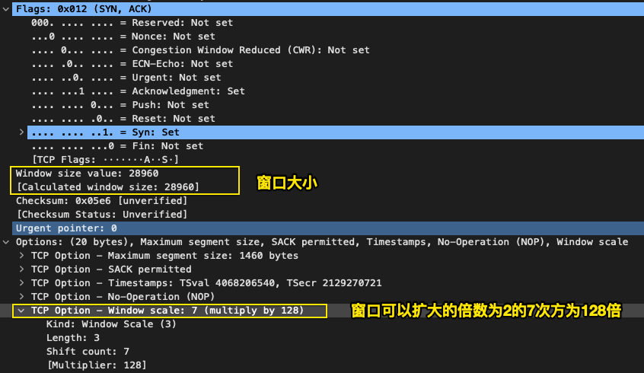
Task: Expand the Syn: Set flag row
Action: click(21, 132)
